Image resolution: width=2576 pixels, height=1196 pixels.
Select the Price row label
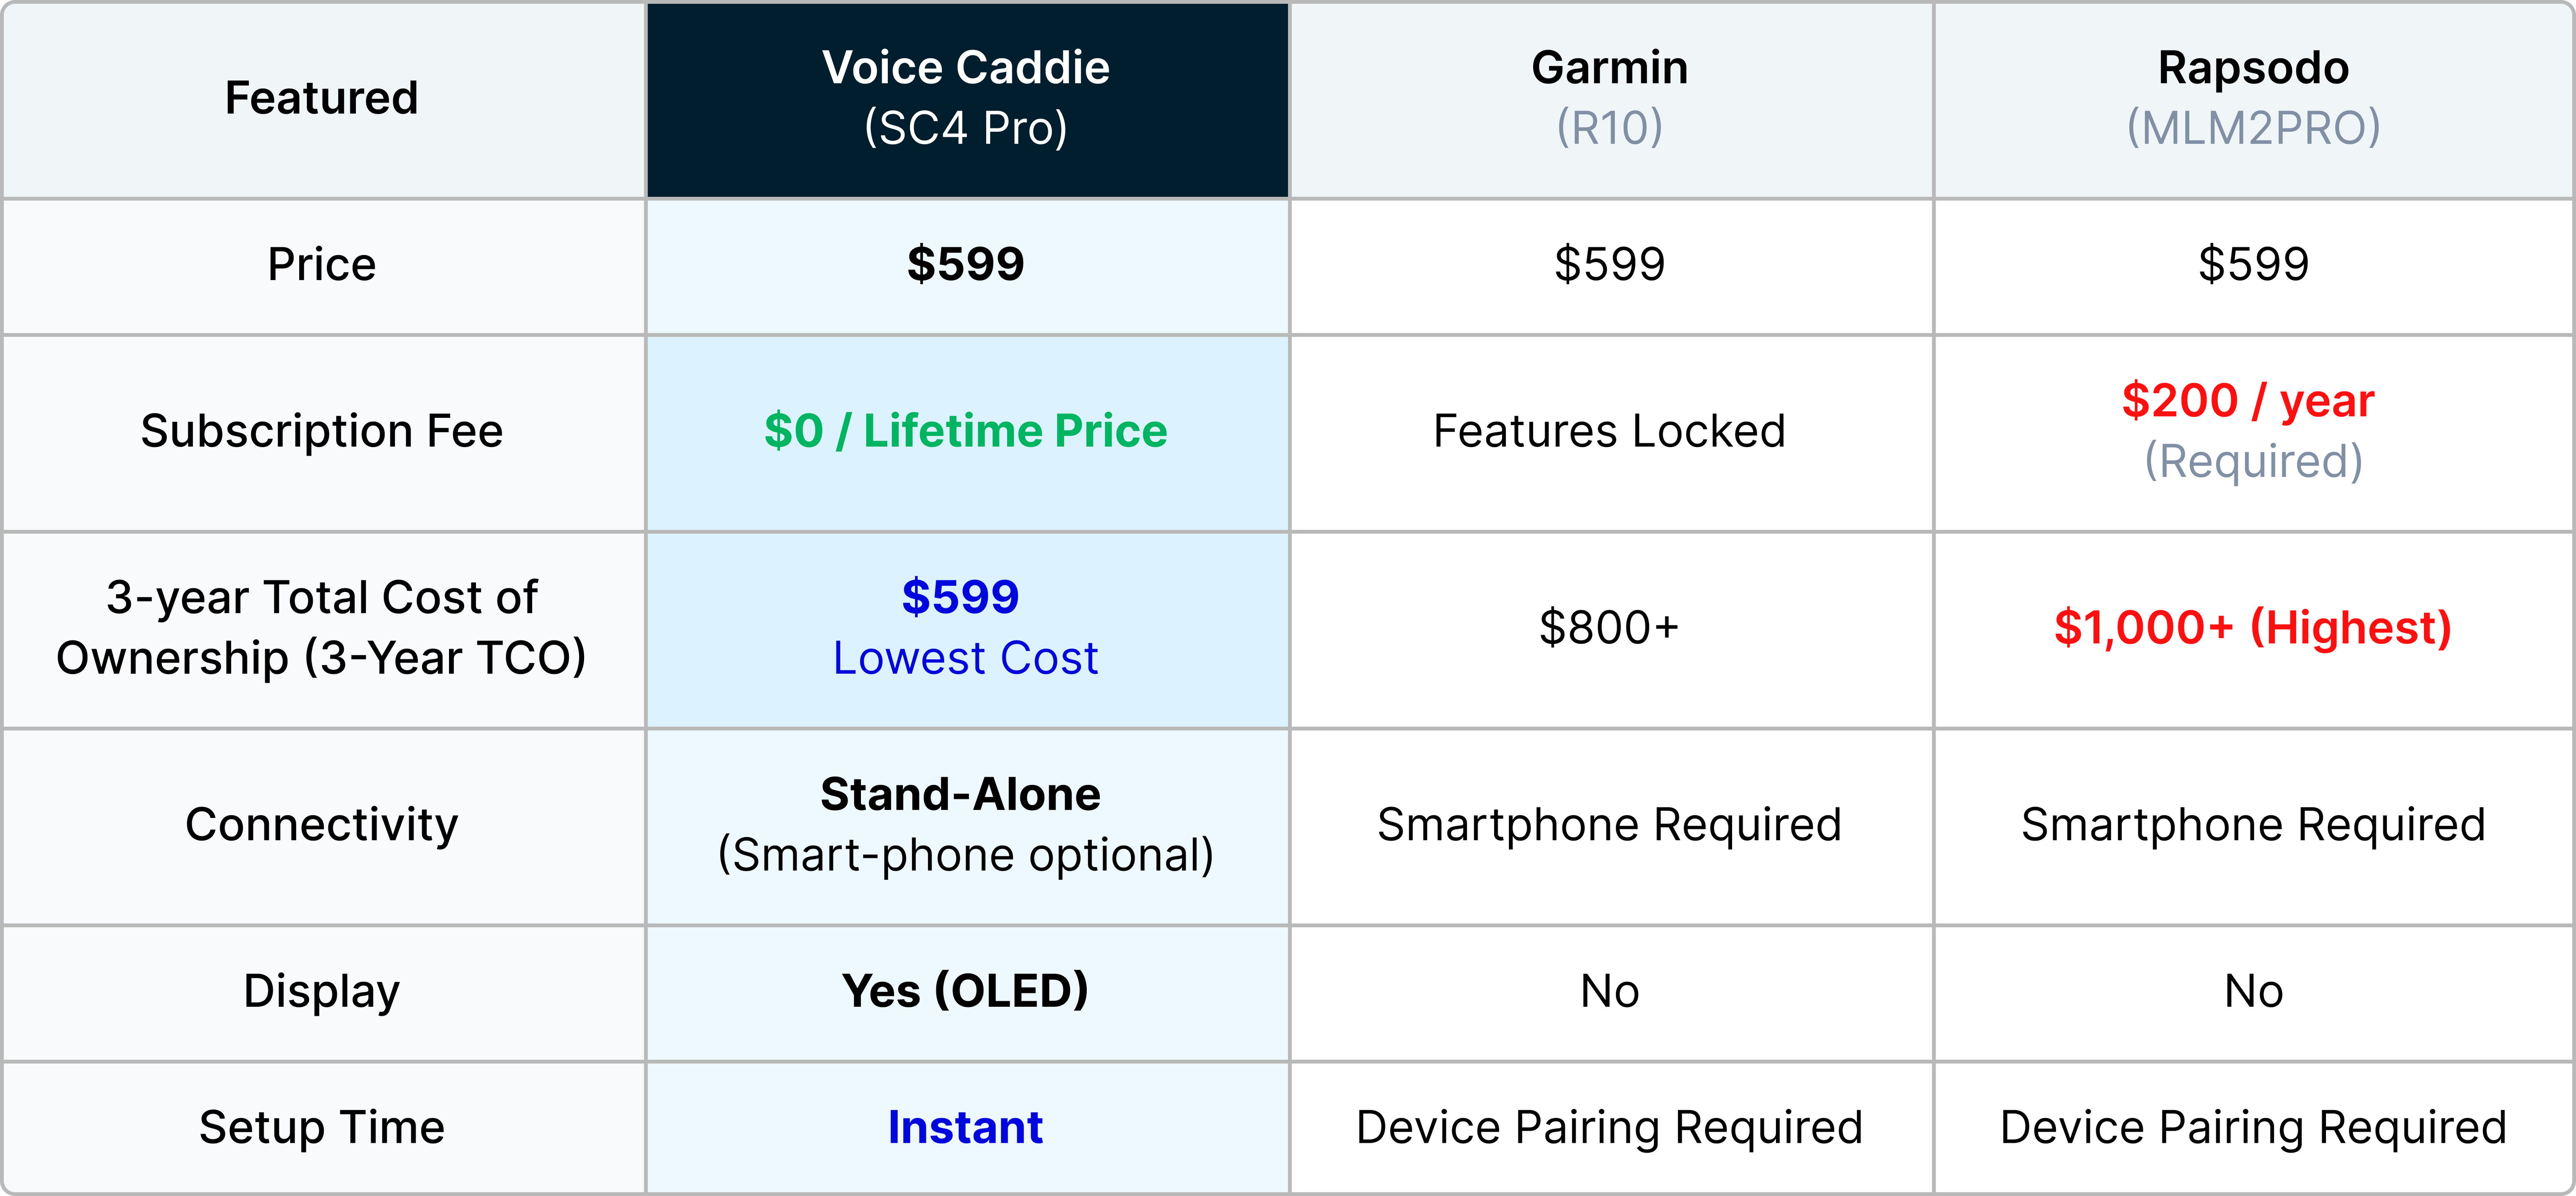tap(322, 265)
